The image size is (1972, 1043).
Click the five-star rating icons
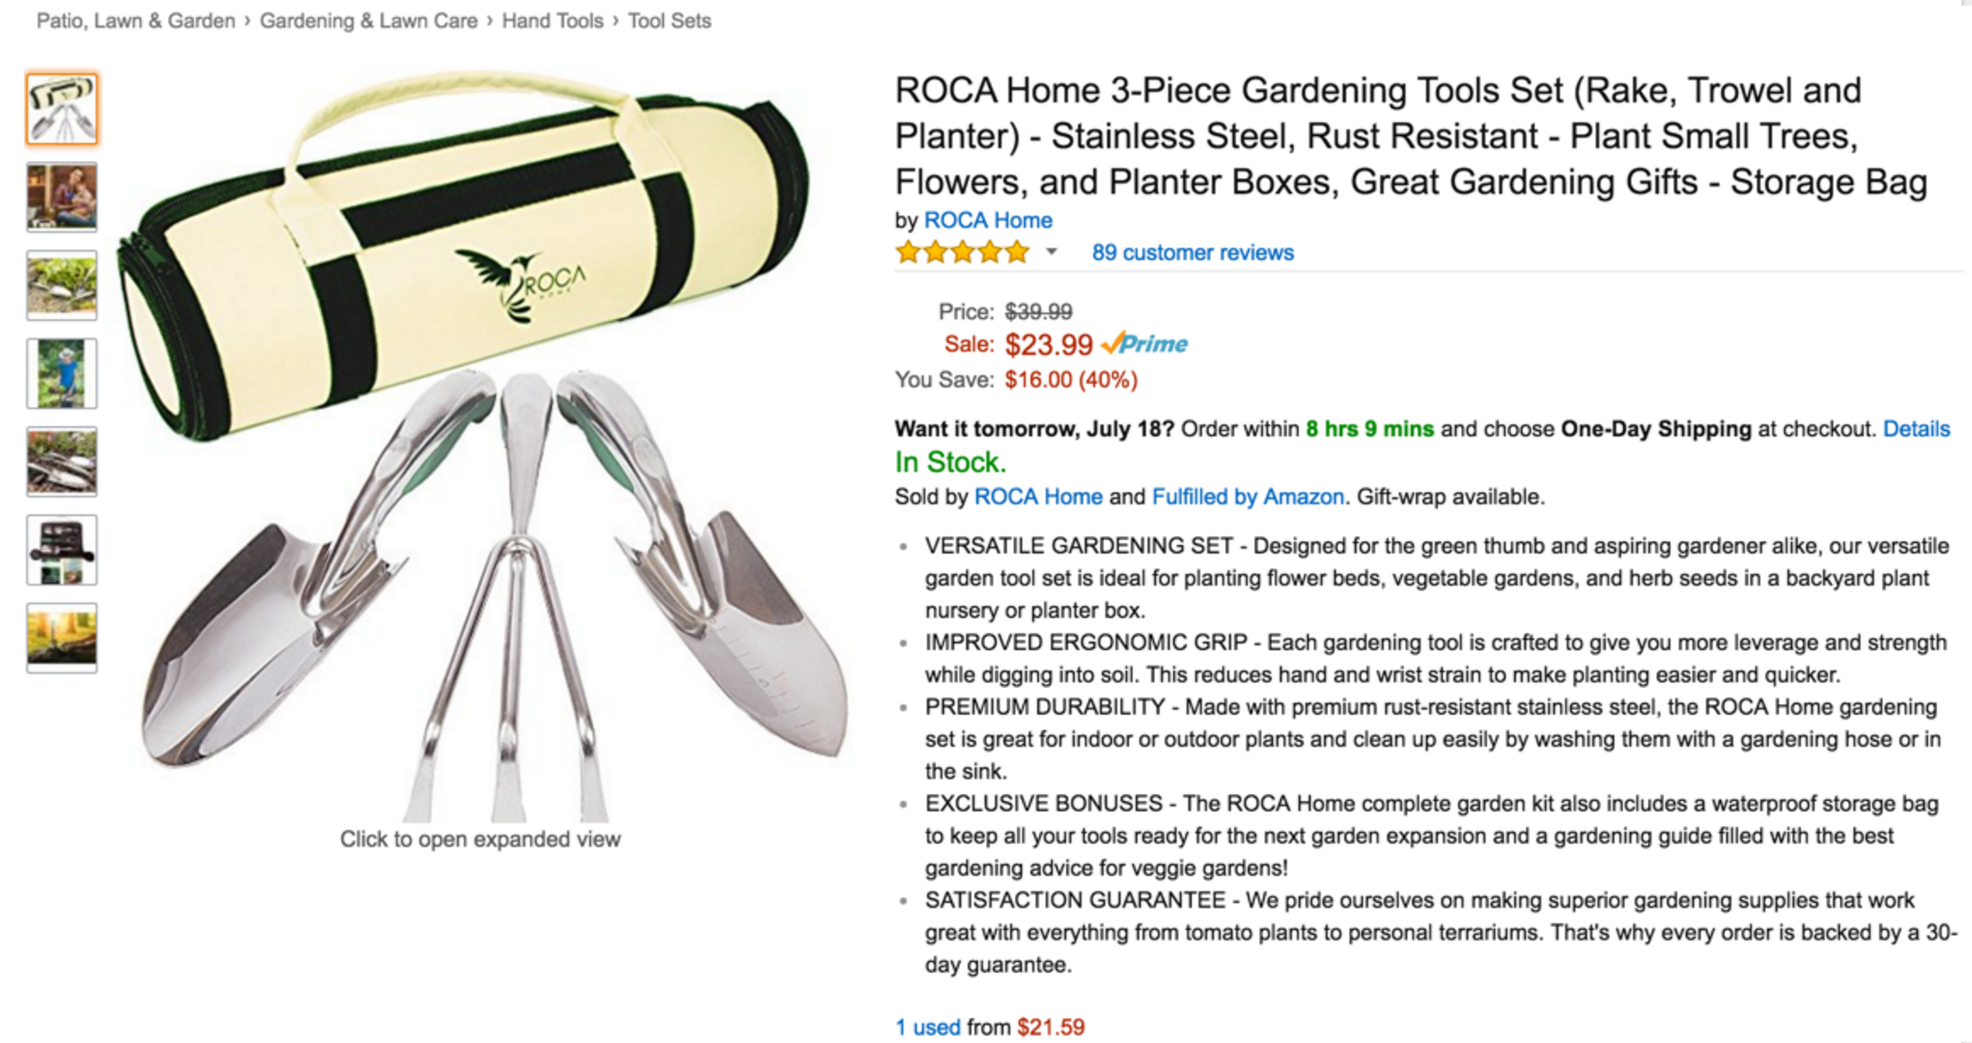(x=962, y=253)
